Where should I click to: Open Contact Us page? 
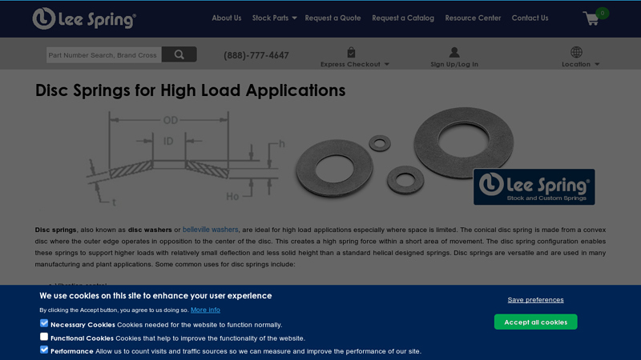pos(530,18)
